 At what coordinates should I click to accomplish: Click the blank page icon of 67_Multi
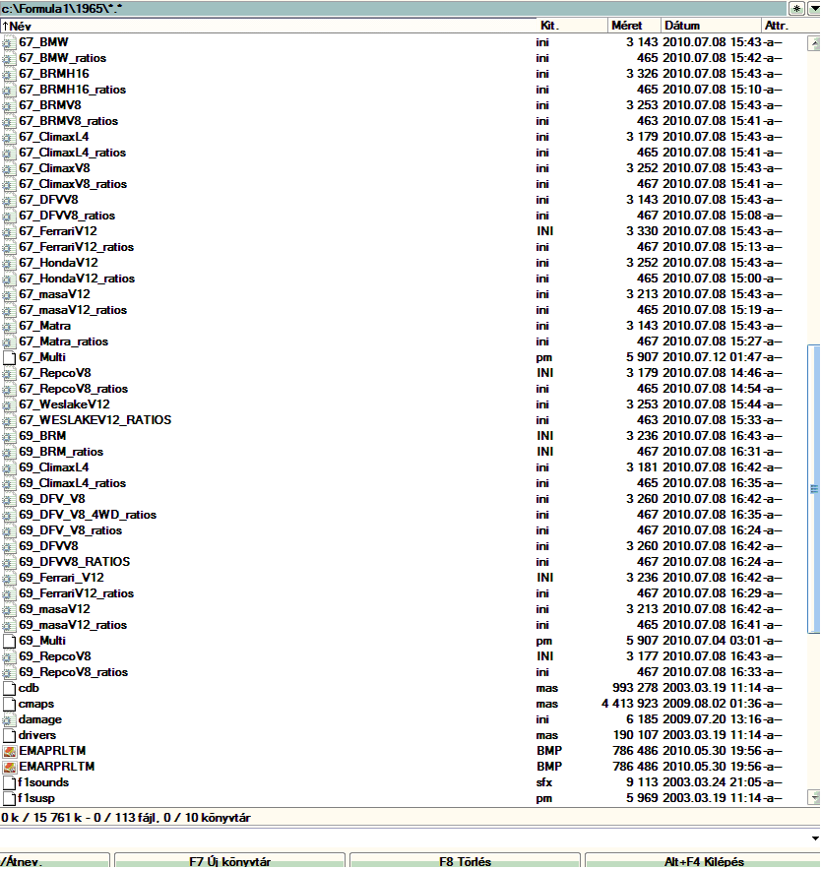tap(9, 358)
